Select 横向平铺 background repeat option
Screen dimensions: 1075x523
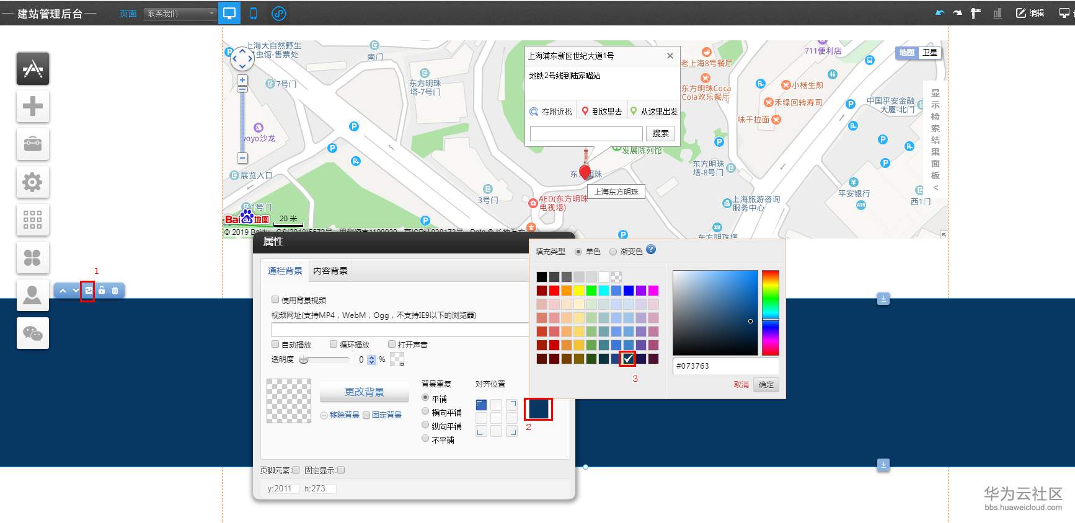coord(425,411)
